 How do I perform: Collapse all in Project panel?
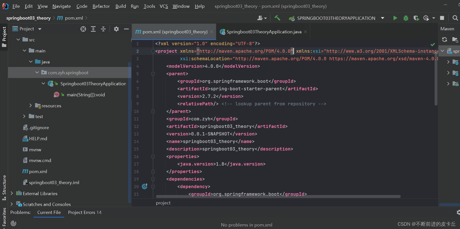click(103, 29)
